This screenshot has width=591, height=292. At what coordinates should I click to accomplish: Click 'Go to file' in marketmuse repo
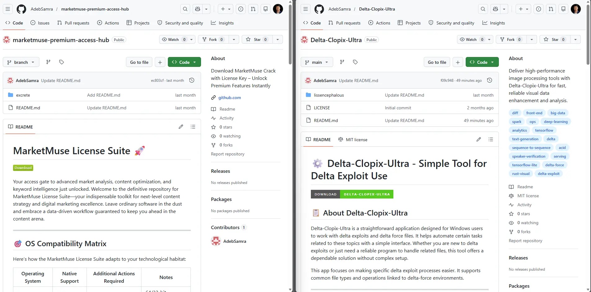coord(139,62)
